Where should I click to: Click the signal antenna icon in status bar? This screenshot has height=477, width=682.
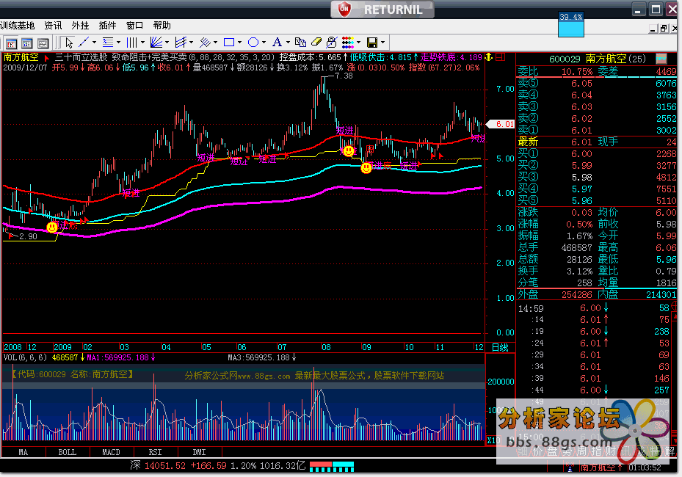pyautogui.click(x=570, y=468)
